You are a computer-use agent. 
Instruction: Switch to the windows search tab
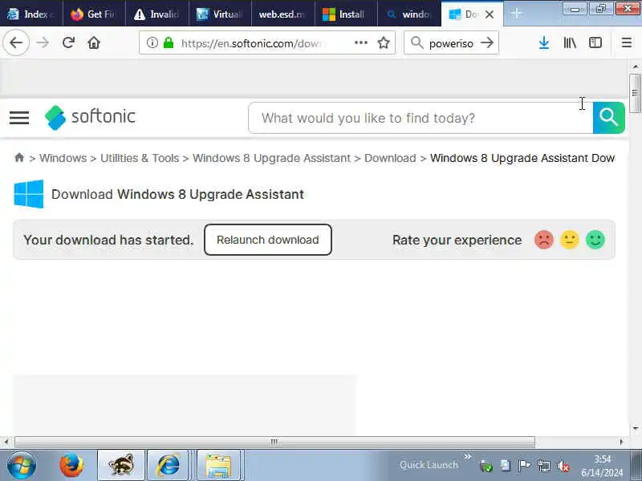tap(408, 14)
